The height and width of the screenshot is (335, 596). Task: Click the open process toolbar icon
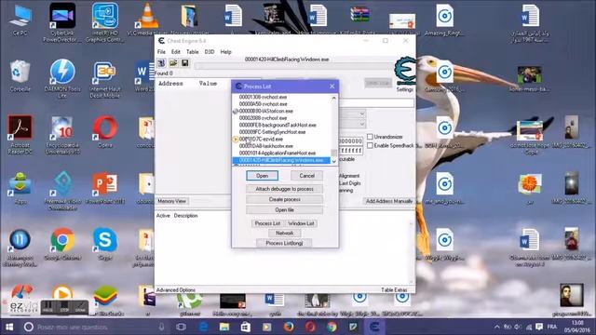point(161,63)
